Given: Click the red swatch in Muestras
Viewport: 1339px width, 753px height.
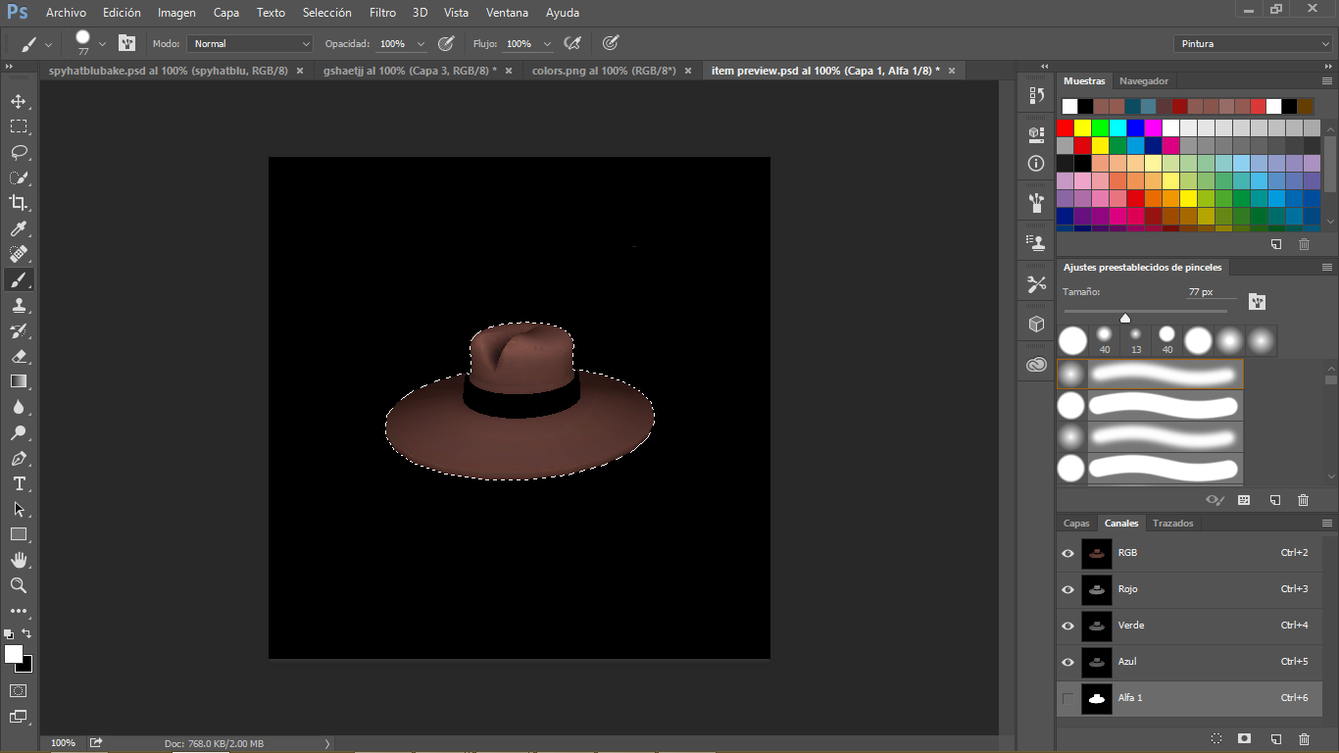Looking at the screenshot, I should pyautogui.click(x=1066, y=127).
